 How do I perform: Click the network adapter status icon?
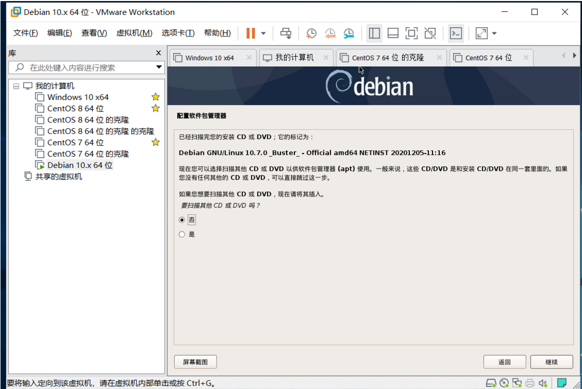point(516,382)
